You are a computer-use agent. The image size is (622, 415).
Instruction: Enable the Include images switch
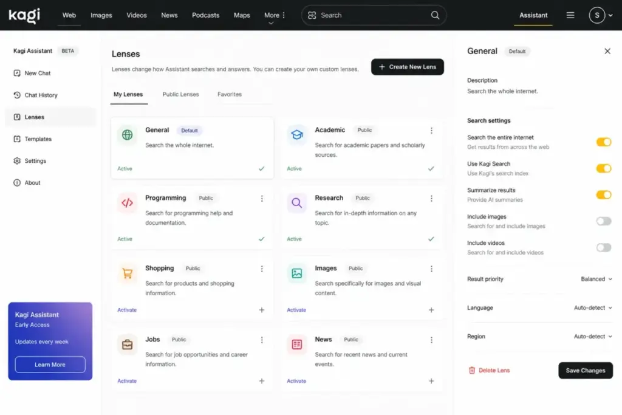603,221
